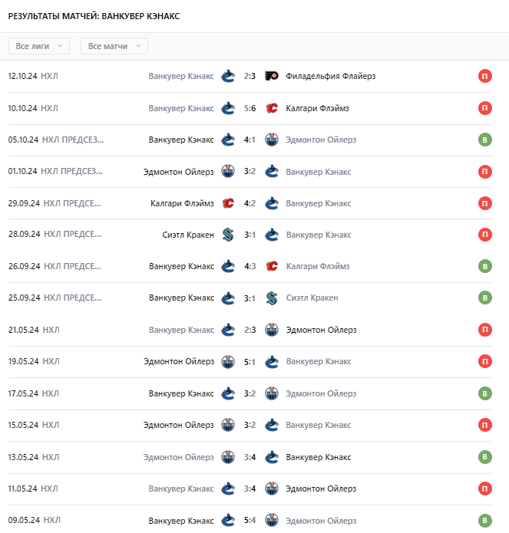Image resolution: width=509 pixels, height=533 pixels.
Task: Click "НХЛ" league label on 21.05.24 row
Action: pyautogui.click(x=51, y=330)
